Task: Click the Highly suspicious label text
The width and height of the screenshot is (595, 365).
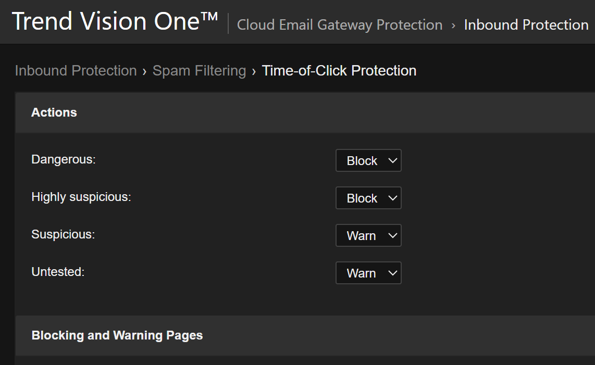Action: [81, 197]
